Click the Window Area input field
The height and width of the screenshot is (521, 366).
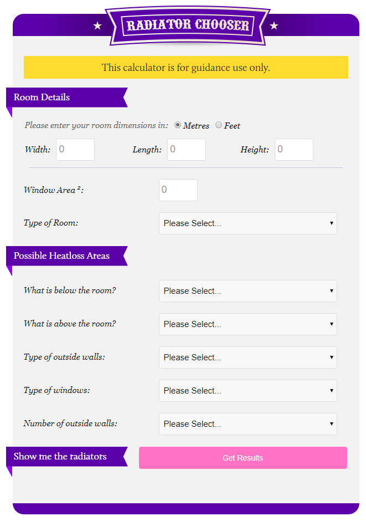click(178, 190)
